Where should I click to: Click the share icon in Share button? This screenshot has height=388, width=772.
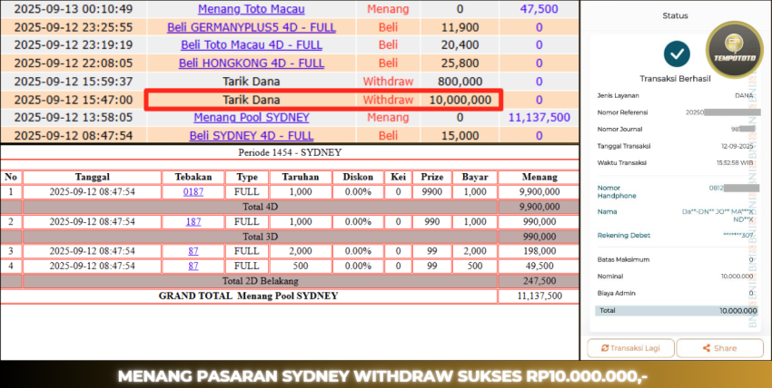(707, 348)
